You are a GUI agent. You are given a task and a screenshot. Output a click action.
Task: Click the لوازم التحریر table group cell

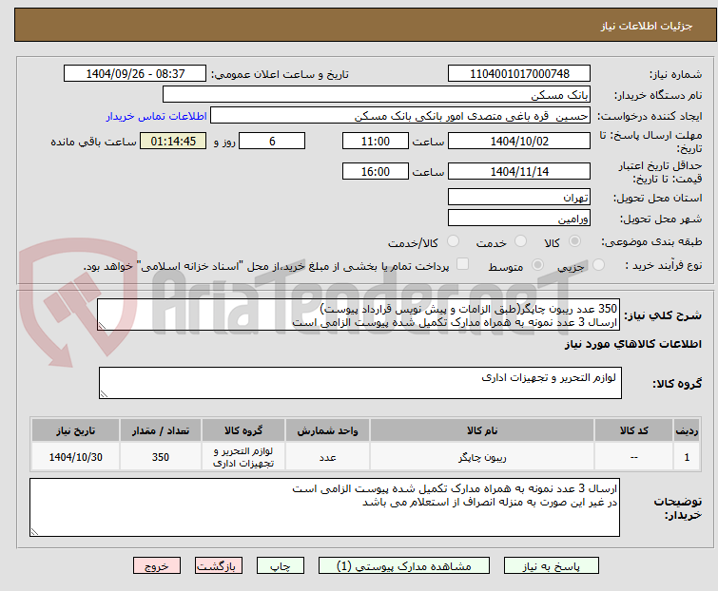point(243,457)
